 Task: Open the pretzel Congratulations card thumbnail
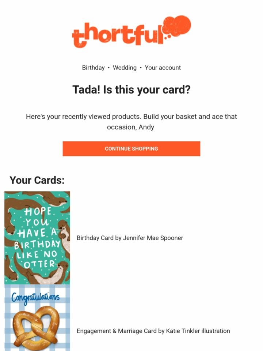[x=37, y=318]
